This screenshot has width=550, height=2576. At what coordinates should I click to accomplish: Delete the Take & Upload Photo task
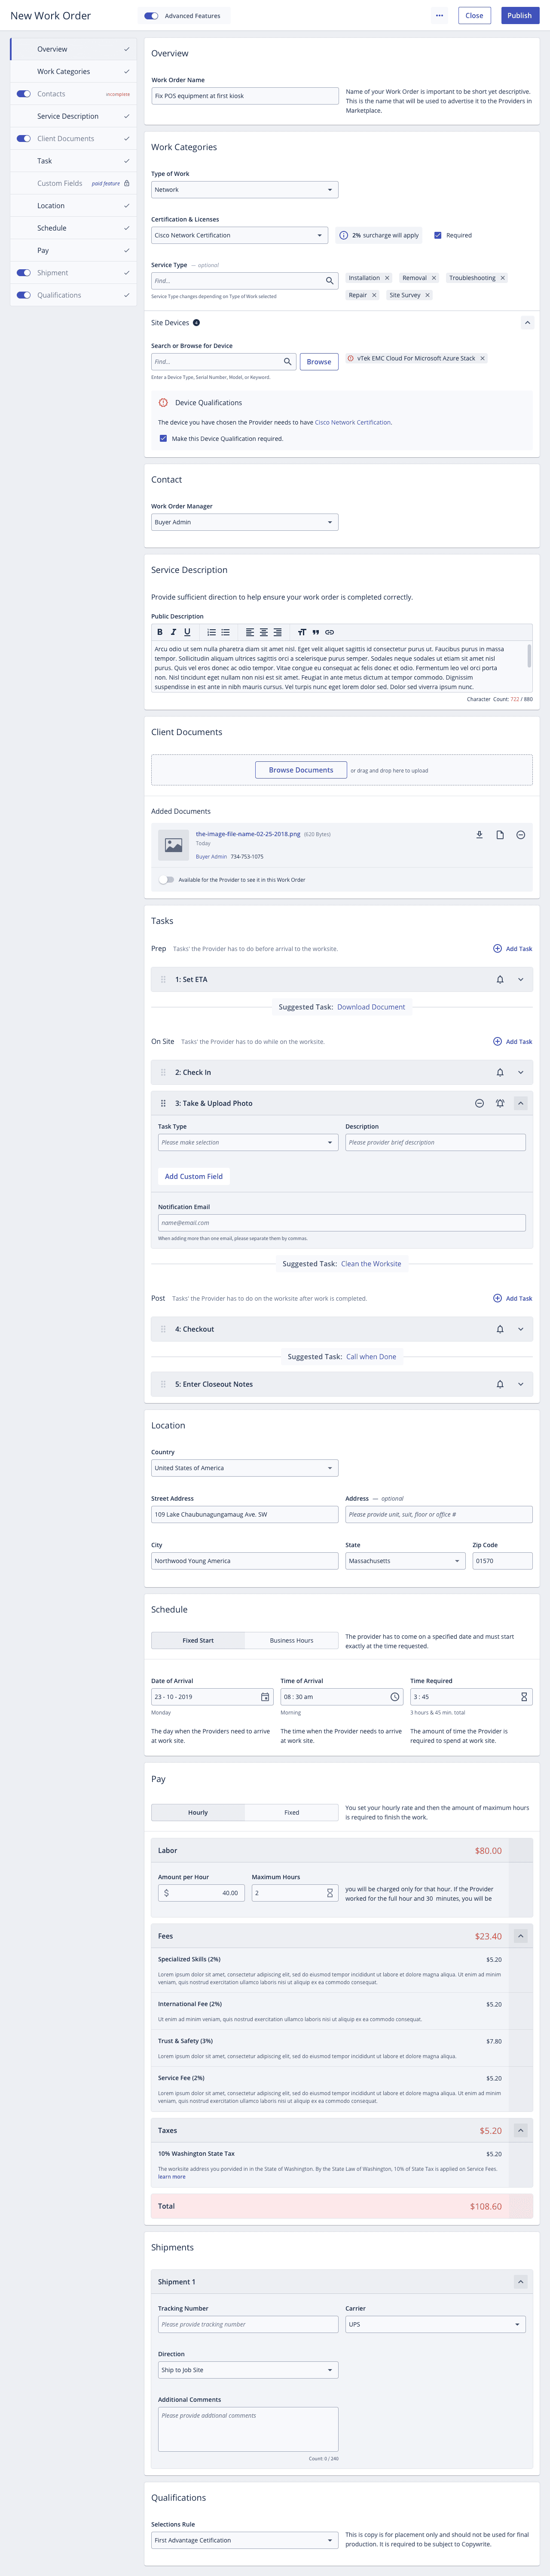[x=479, y=1103]
